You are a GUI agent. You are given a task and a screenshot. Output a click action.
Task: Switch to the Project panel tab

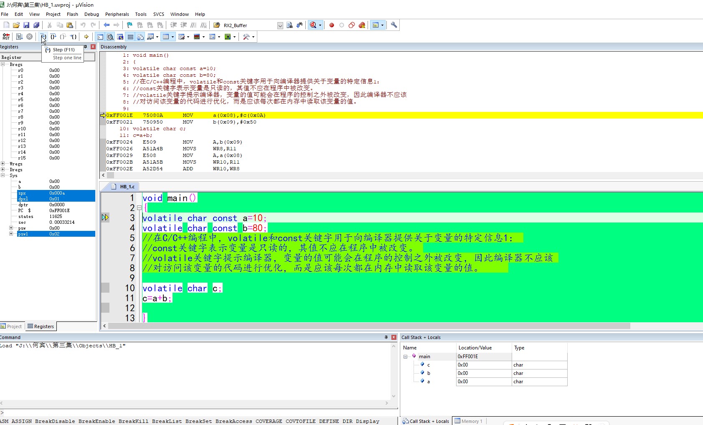coord(11,326)
